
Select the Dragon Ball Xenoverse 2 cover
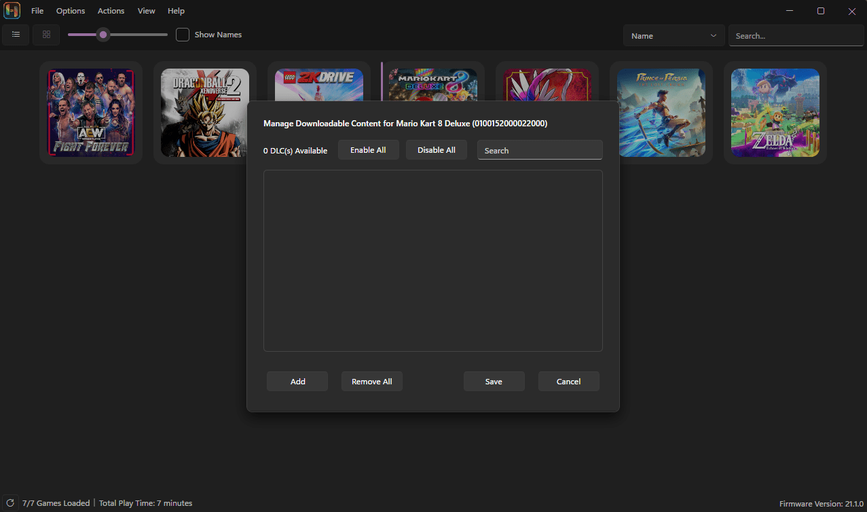coord(205,113)
